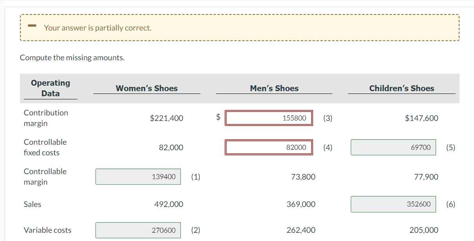The height and width of the screenshot is (241, 474).
Task: Click the Women's Shoes variable costs field
Action: [x=138, y=230]
